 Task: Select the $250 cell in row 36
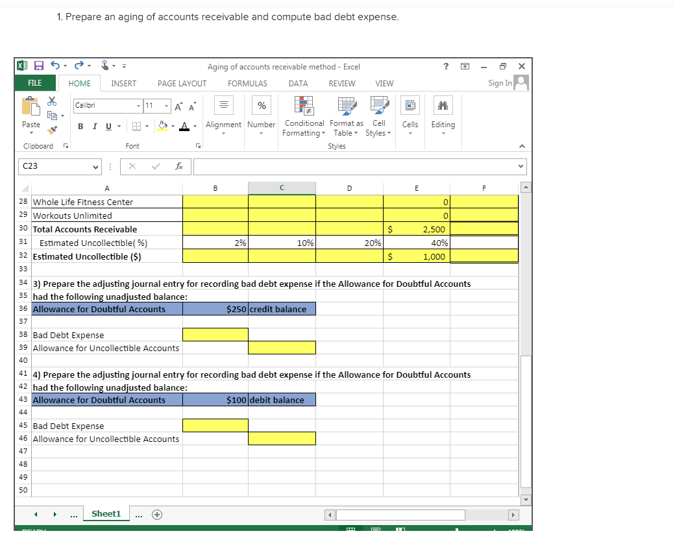(x=215, y=309)
